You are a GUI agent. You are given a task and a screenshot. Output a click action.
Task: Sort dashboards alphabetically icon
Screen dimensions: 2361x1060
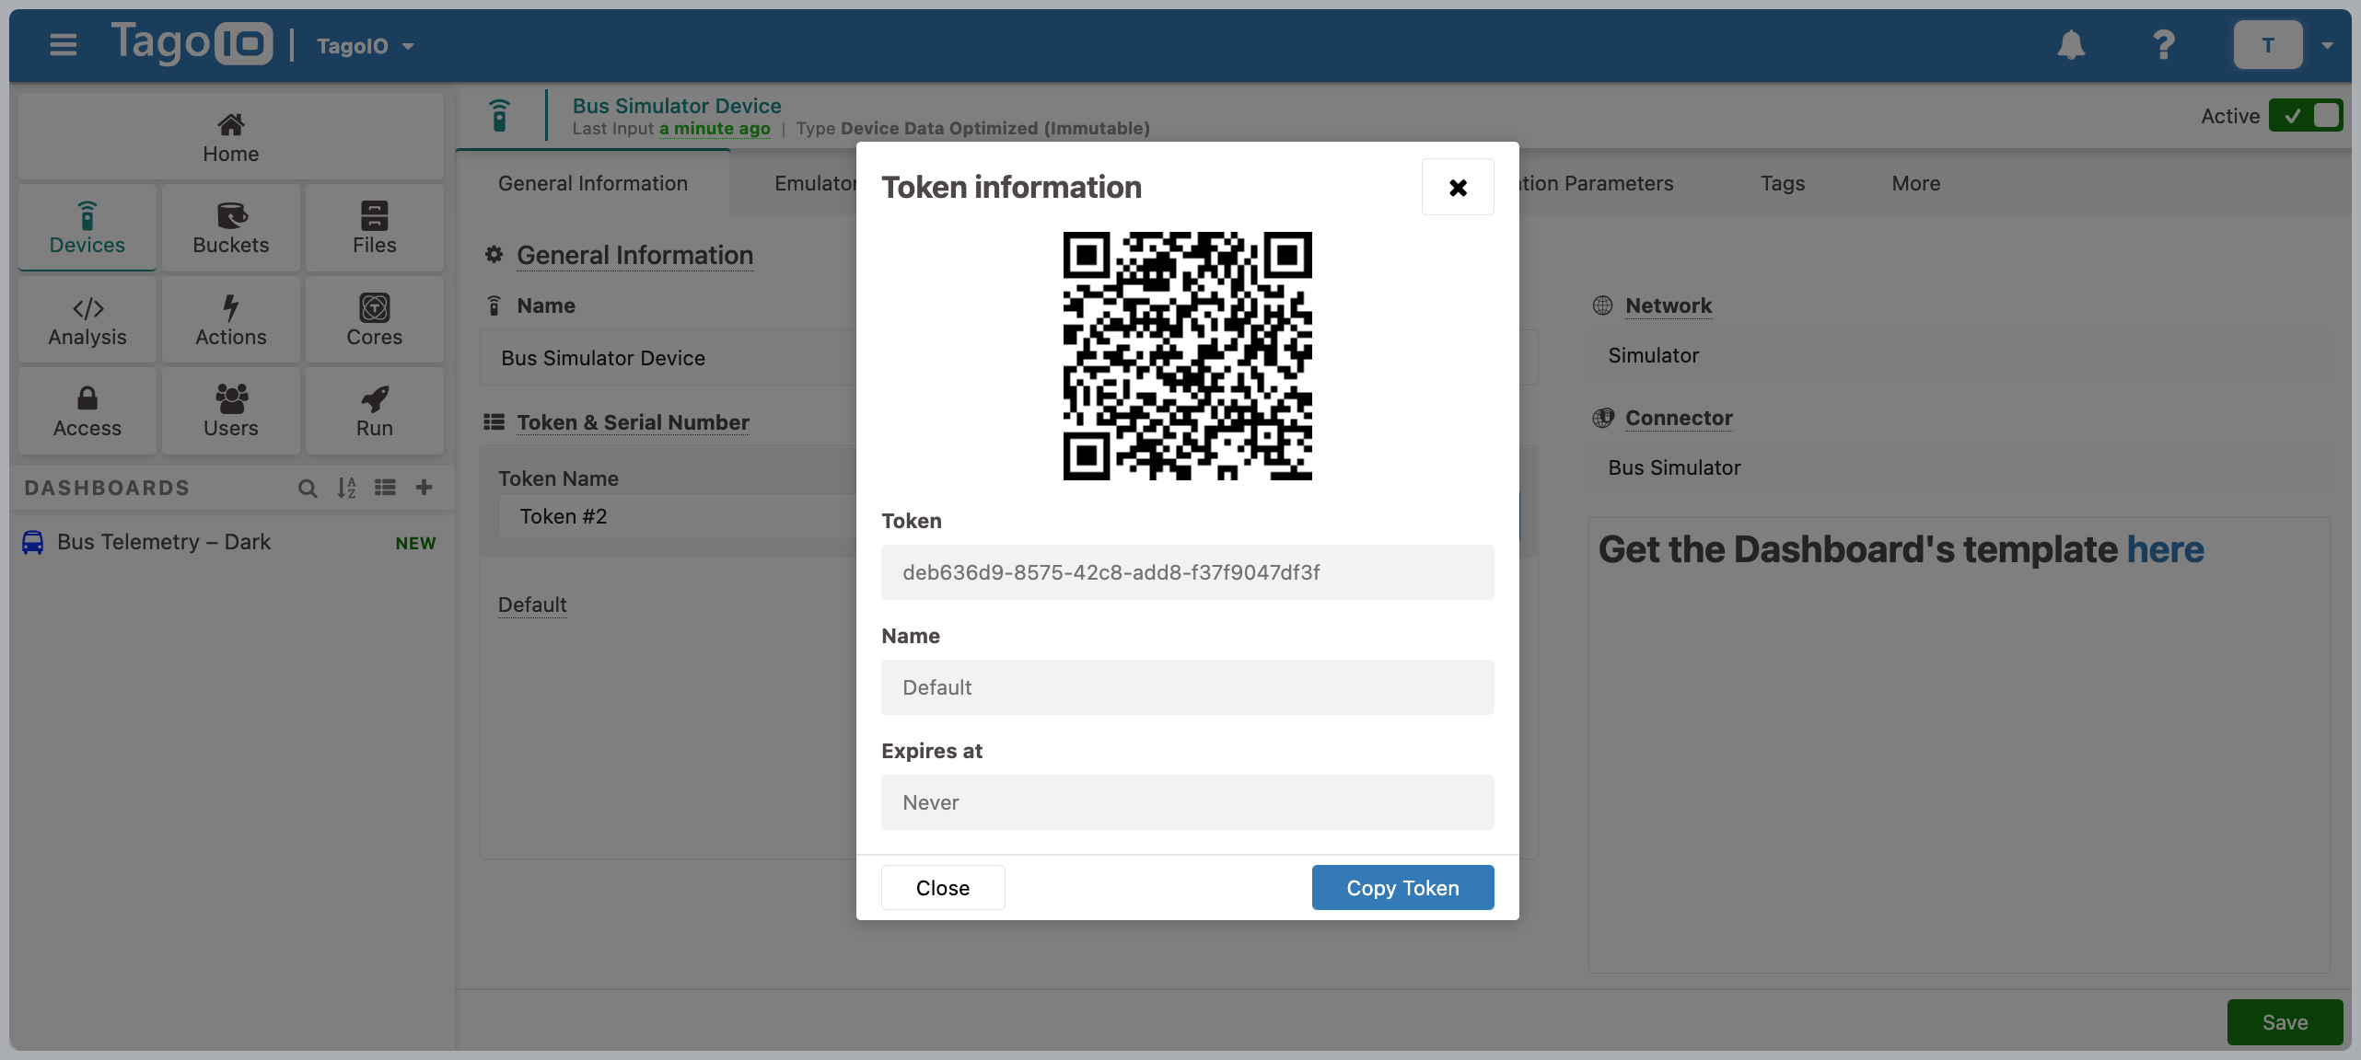pos(346,488)
